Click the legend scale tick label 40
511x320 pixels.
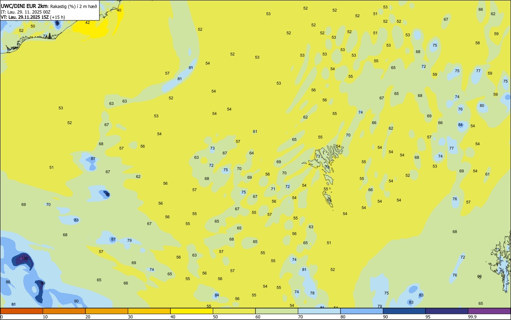pyautogui.click(x=173, y=317)
